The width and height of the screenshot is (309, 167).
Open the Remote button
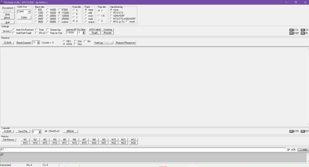click(x=108, y=33)
